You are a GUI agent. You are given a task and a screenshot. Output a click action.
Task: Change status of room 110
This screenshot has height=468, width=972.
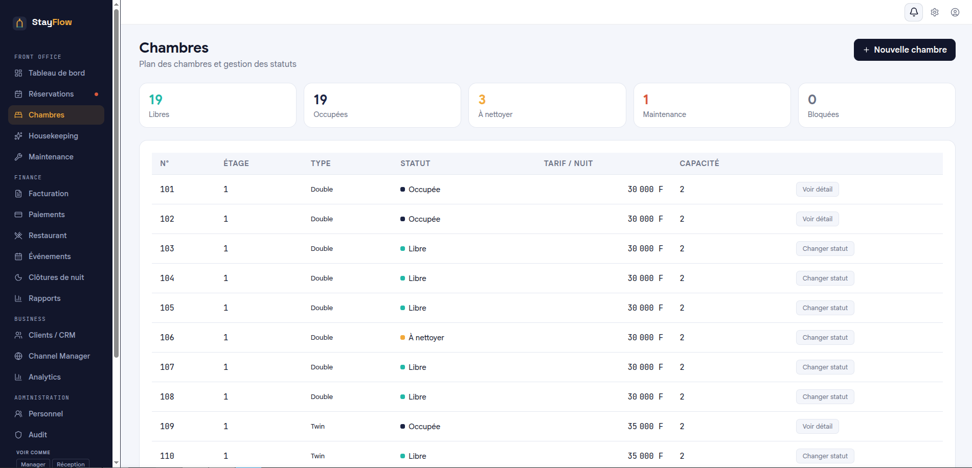[825, 456]
